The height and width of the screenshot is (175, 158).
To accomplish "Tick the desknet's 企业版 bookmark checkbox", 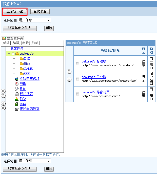I will pos(77,79).
